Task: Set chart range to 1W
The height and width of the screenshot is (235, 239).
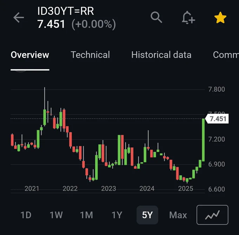Action: 56,215
